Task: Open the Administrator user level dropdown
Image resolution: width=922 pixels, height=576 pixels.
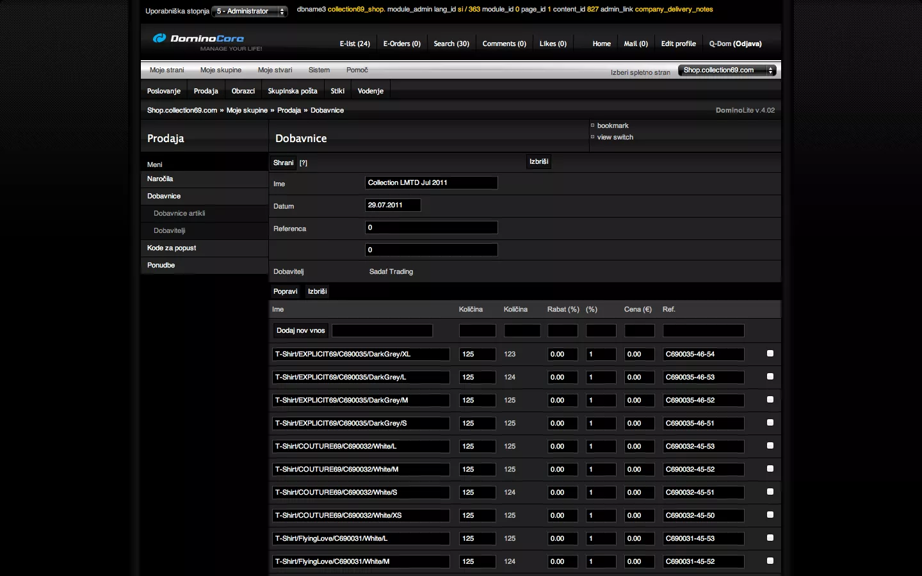Action: [250, 12]
